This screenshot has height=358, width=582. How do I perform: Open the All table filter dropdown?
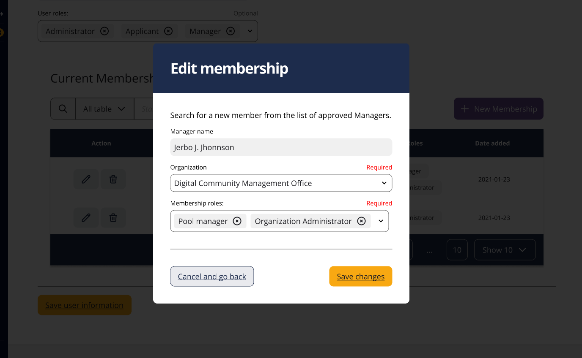pos(104,109)
